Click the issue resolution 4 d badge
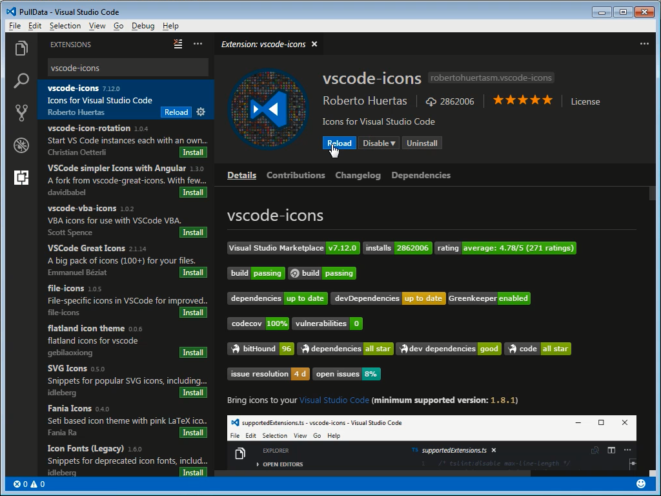This screenshot has height=496, width=661. [x=269, y=374]
